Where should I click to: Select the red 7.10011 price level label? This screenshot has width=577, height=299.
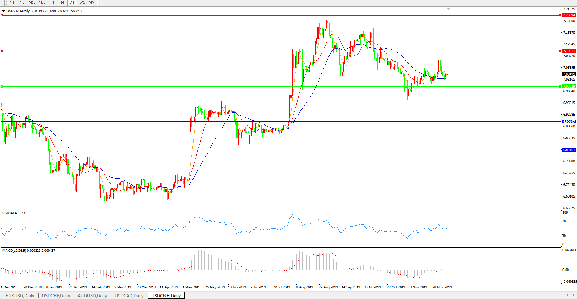click(569, 51)
